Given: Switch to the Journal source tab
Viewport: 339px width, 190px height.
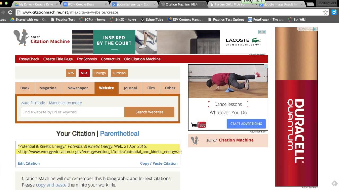Looking at the screenshot, I should (x=130, y=88).
